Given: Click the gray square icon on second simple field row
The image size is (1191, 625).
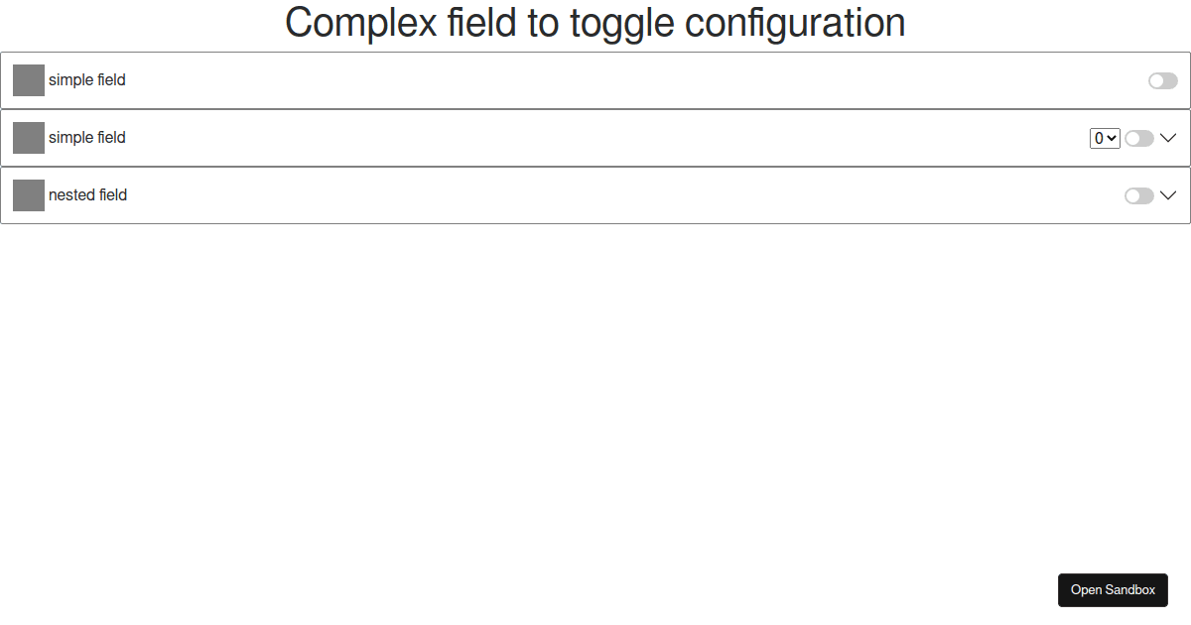Looking at the screenshot, I should [28, 138].
